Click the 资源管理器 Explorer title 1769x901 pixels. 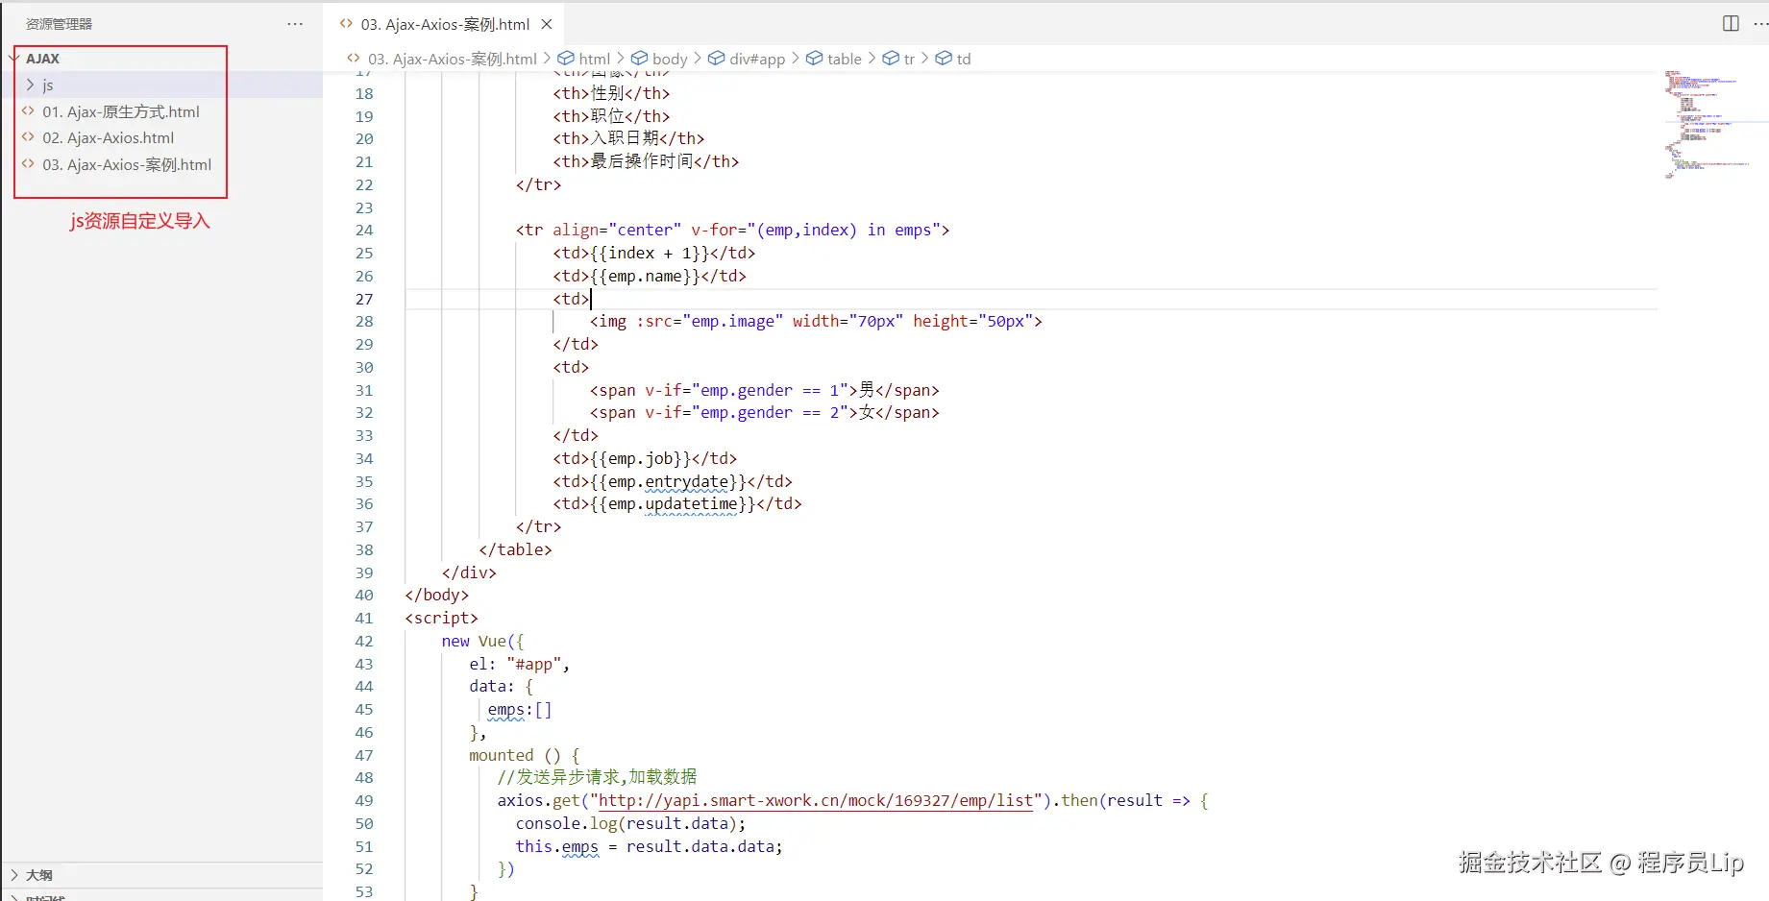tap(60, 24)
